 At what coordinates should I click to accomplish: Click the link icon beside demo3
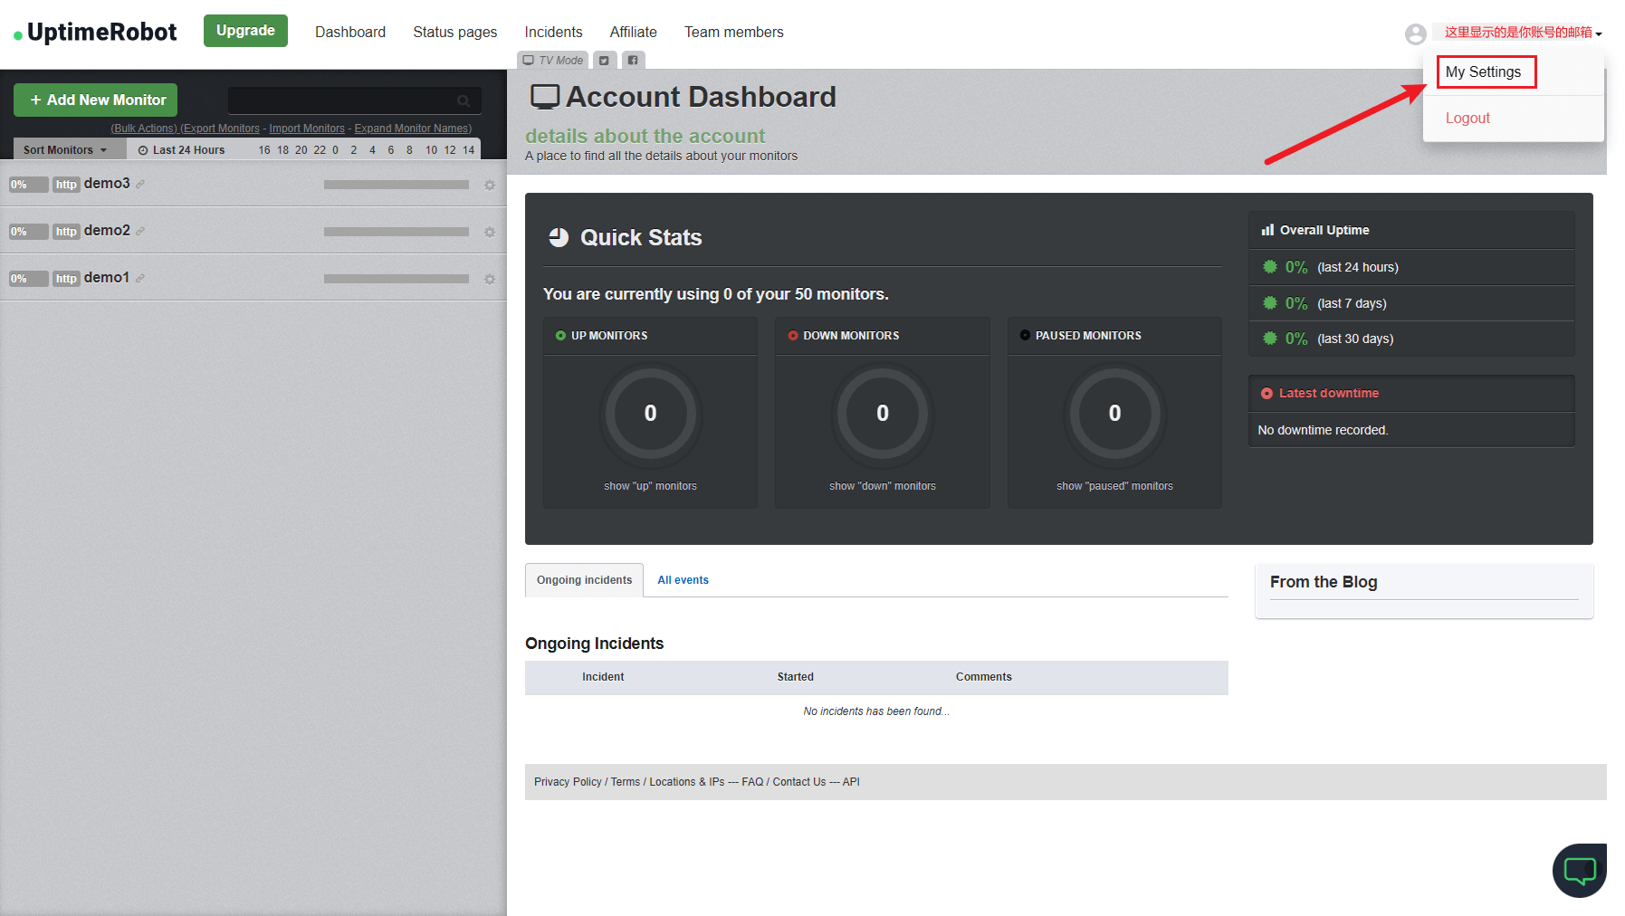pyautogui.click(x=140, y=185)
